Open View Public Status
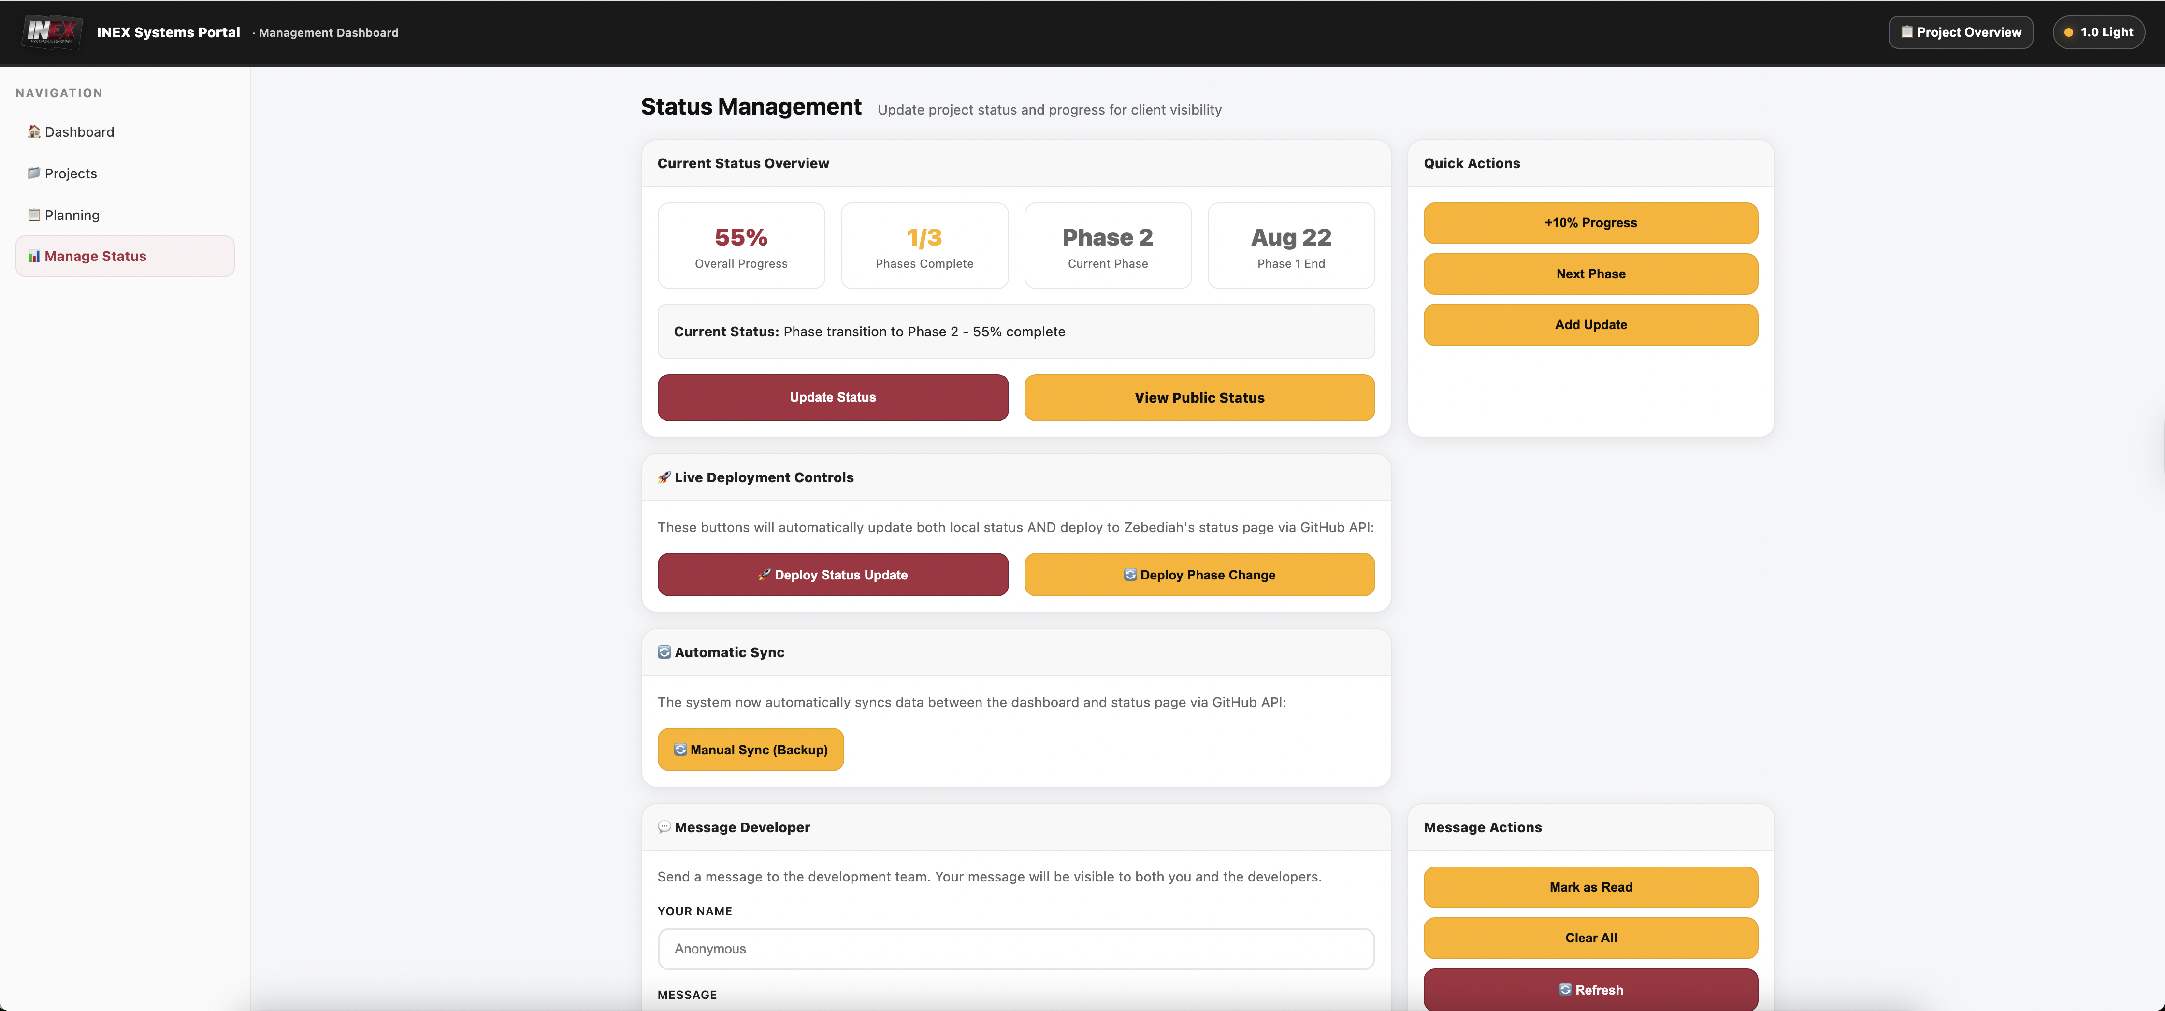2165x1011 pixels. [x=1199, y=398]
